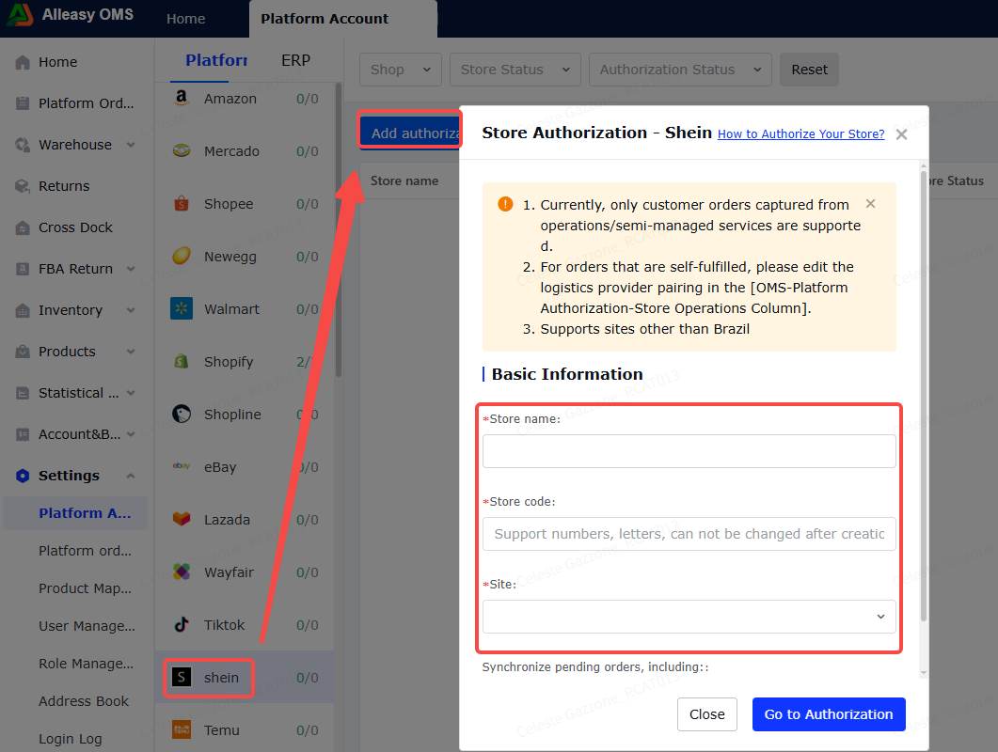Focus the Store name input field

689,451
